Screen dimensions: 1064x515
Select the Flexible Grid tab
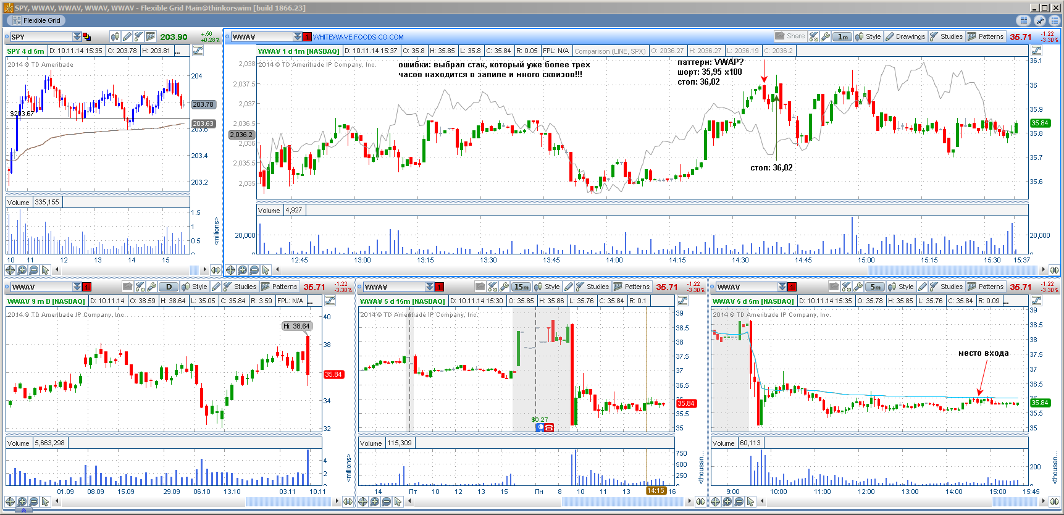[36, 20]
